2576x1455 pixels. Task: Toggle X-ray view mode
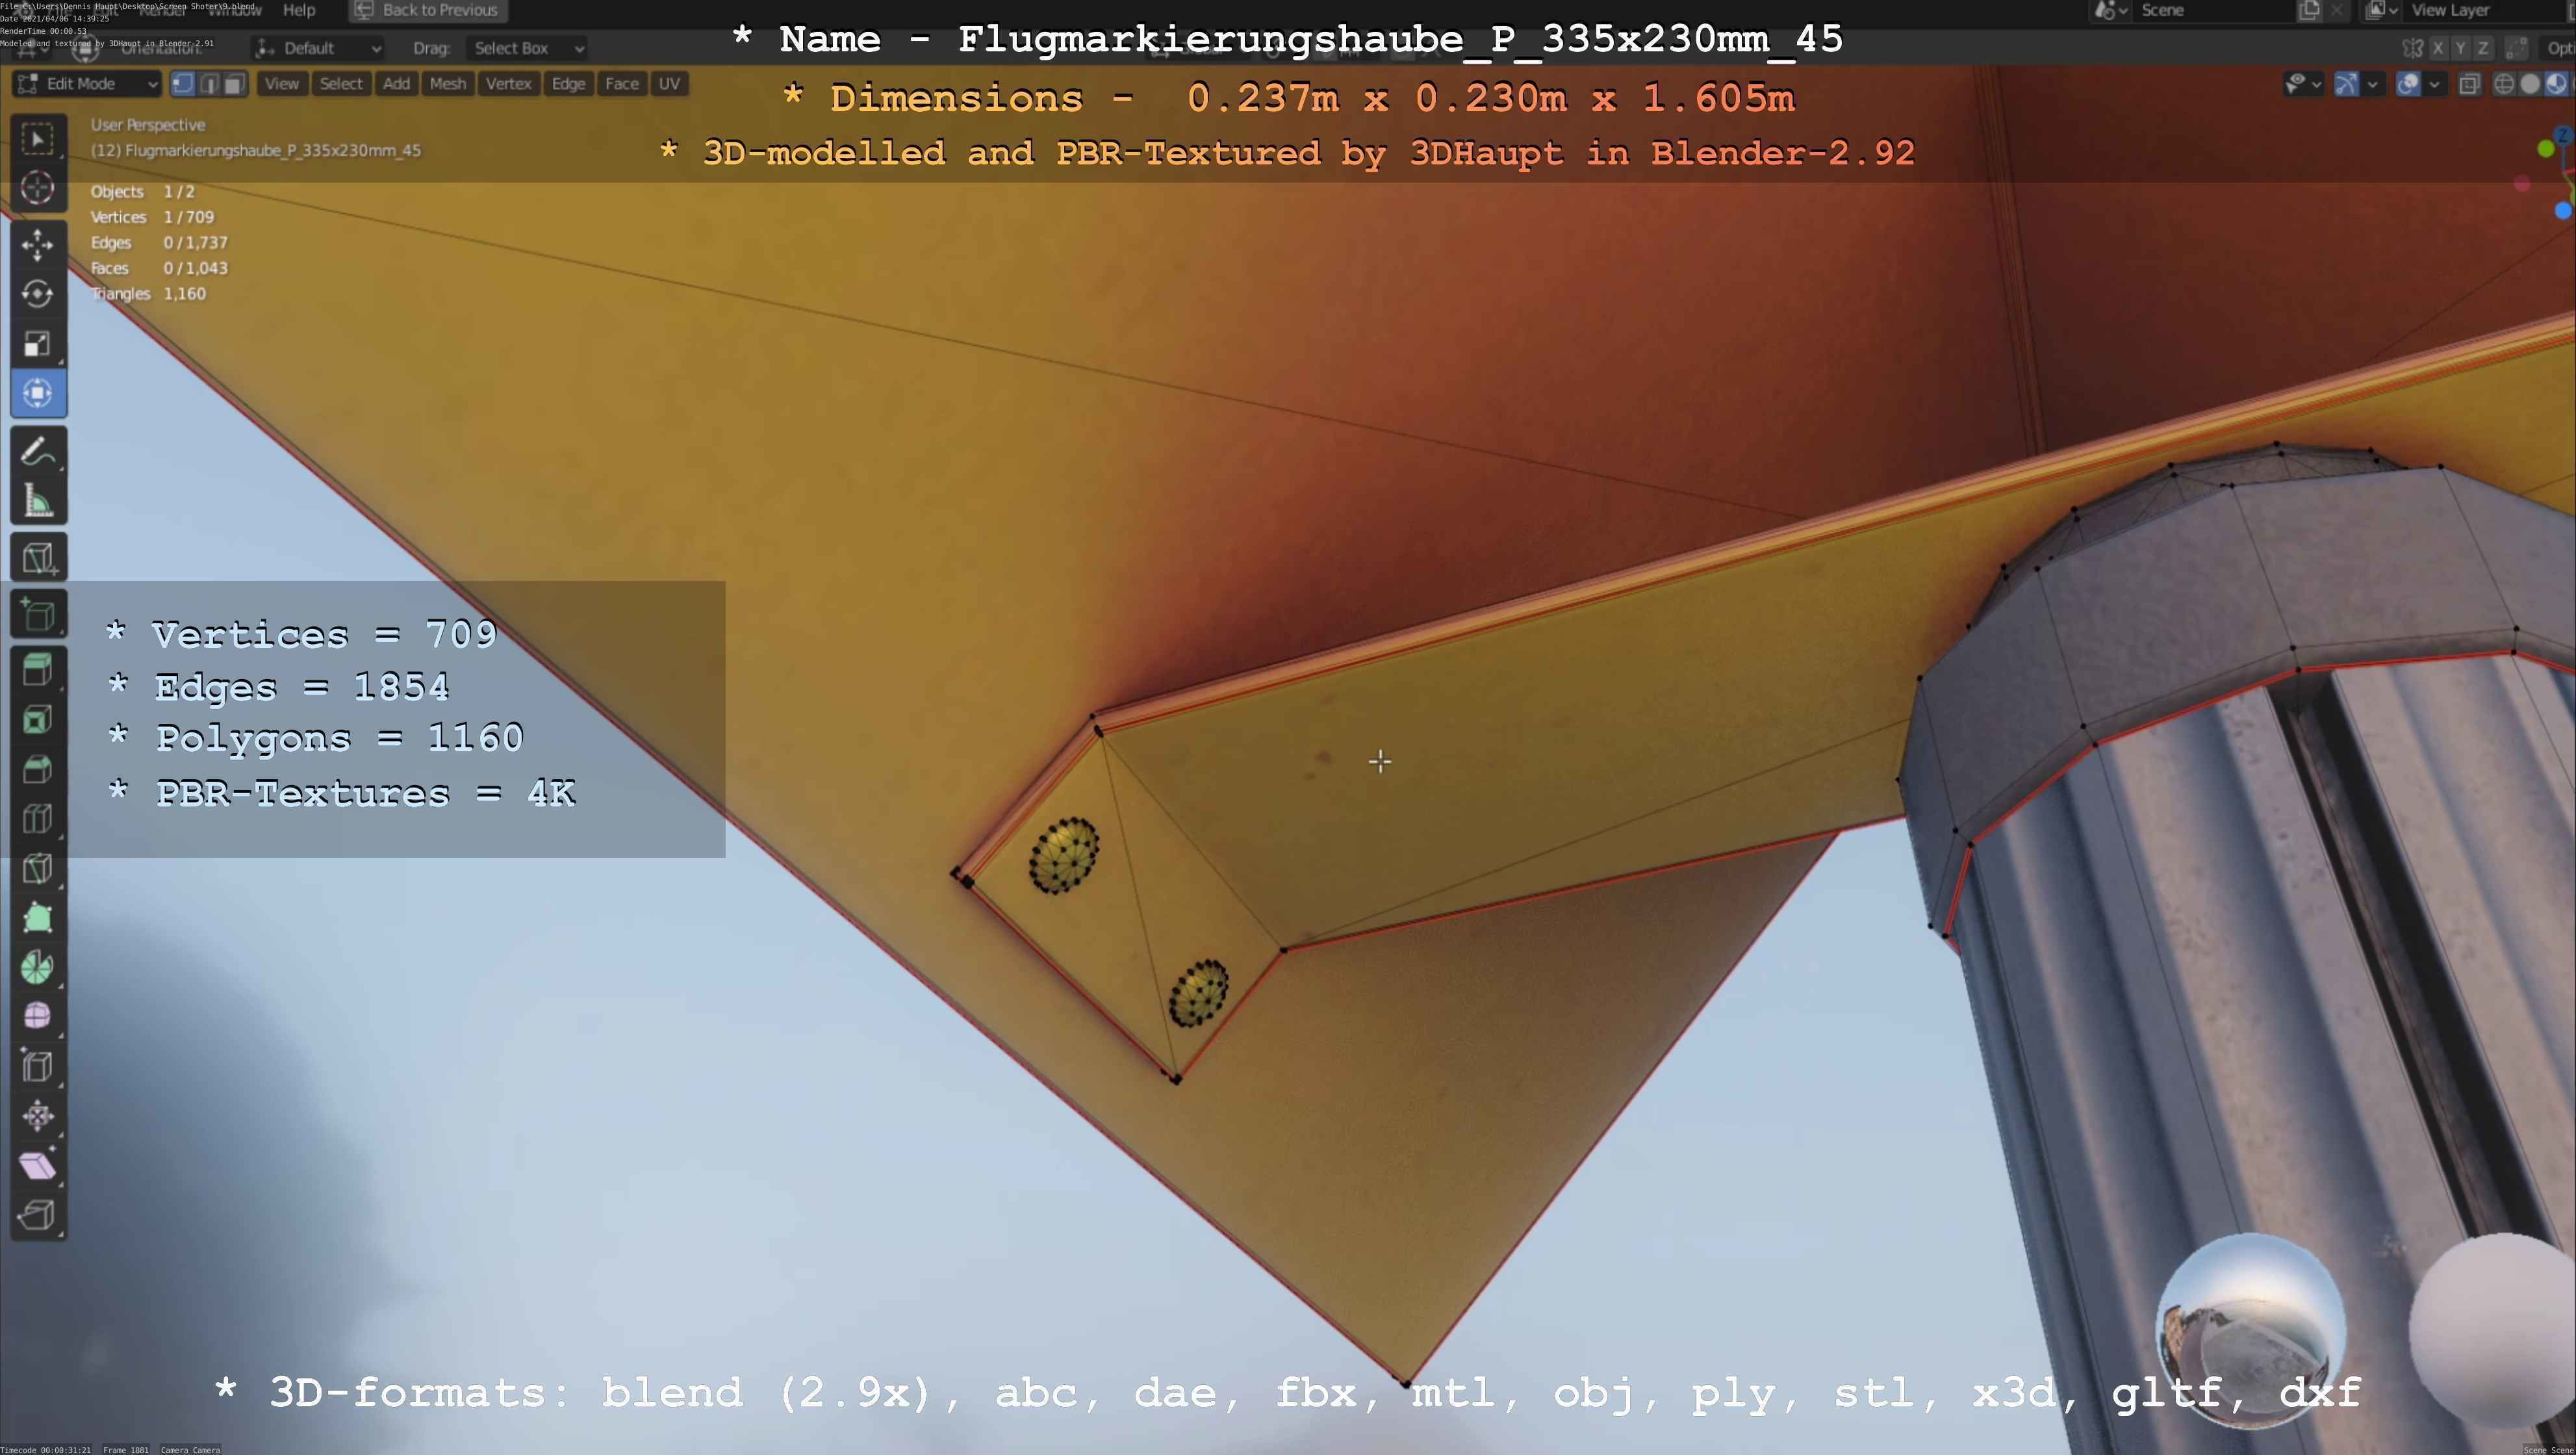[x=2469, y=84]
